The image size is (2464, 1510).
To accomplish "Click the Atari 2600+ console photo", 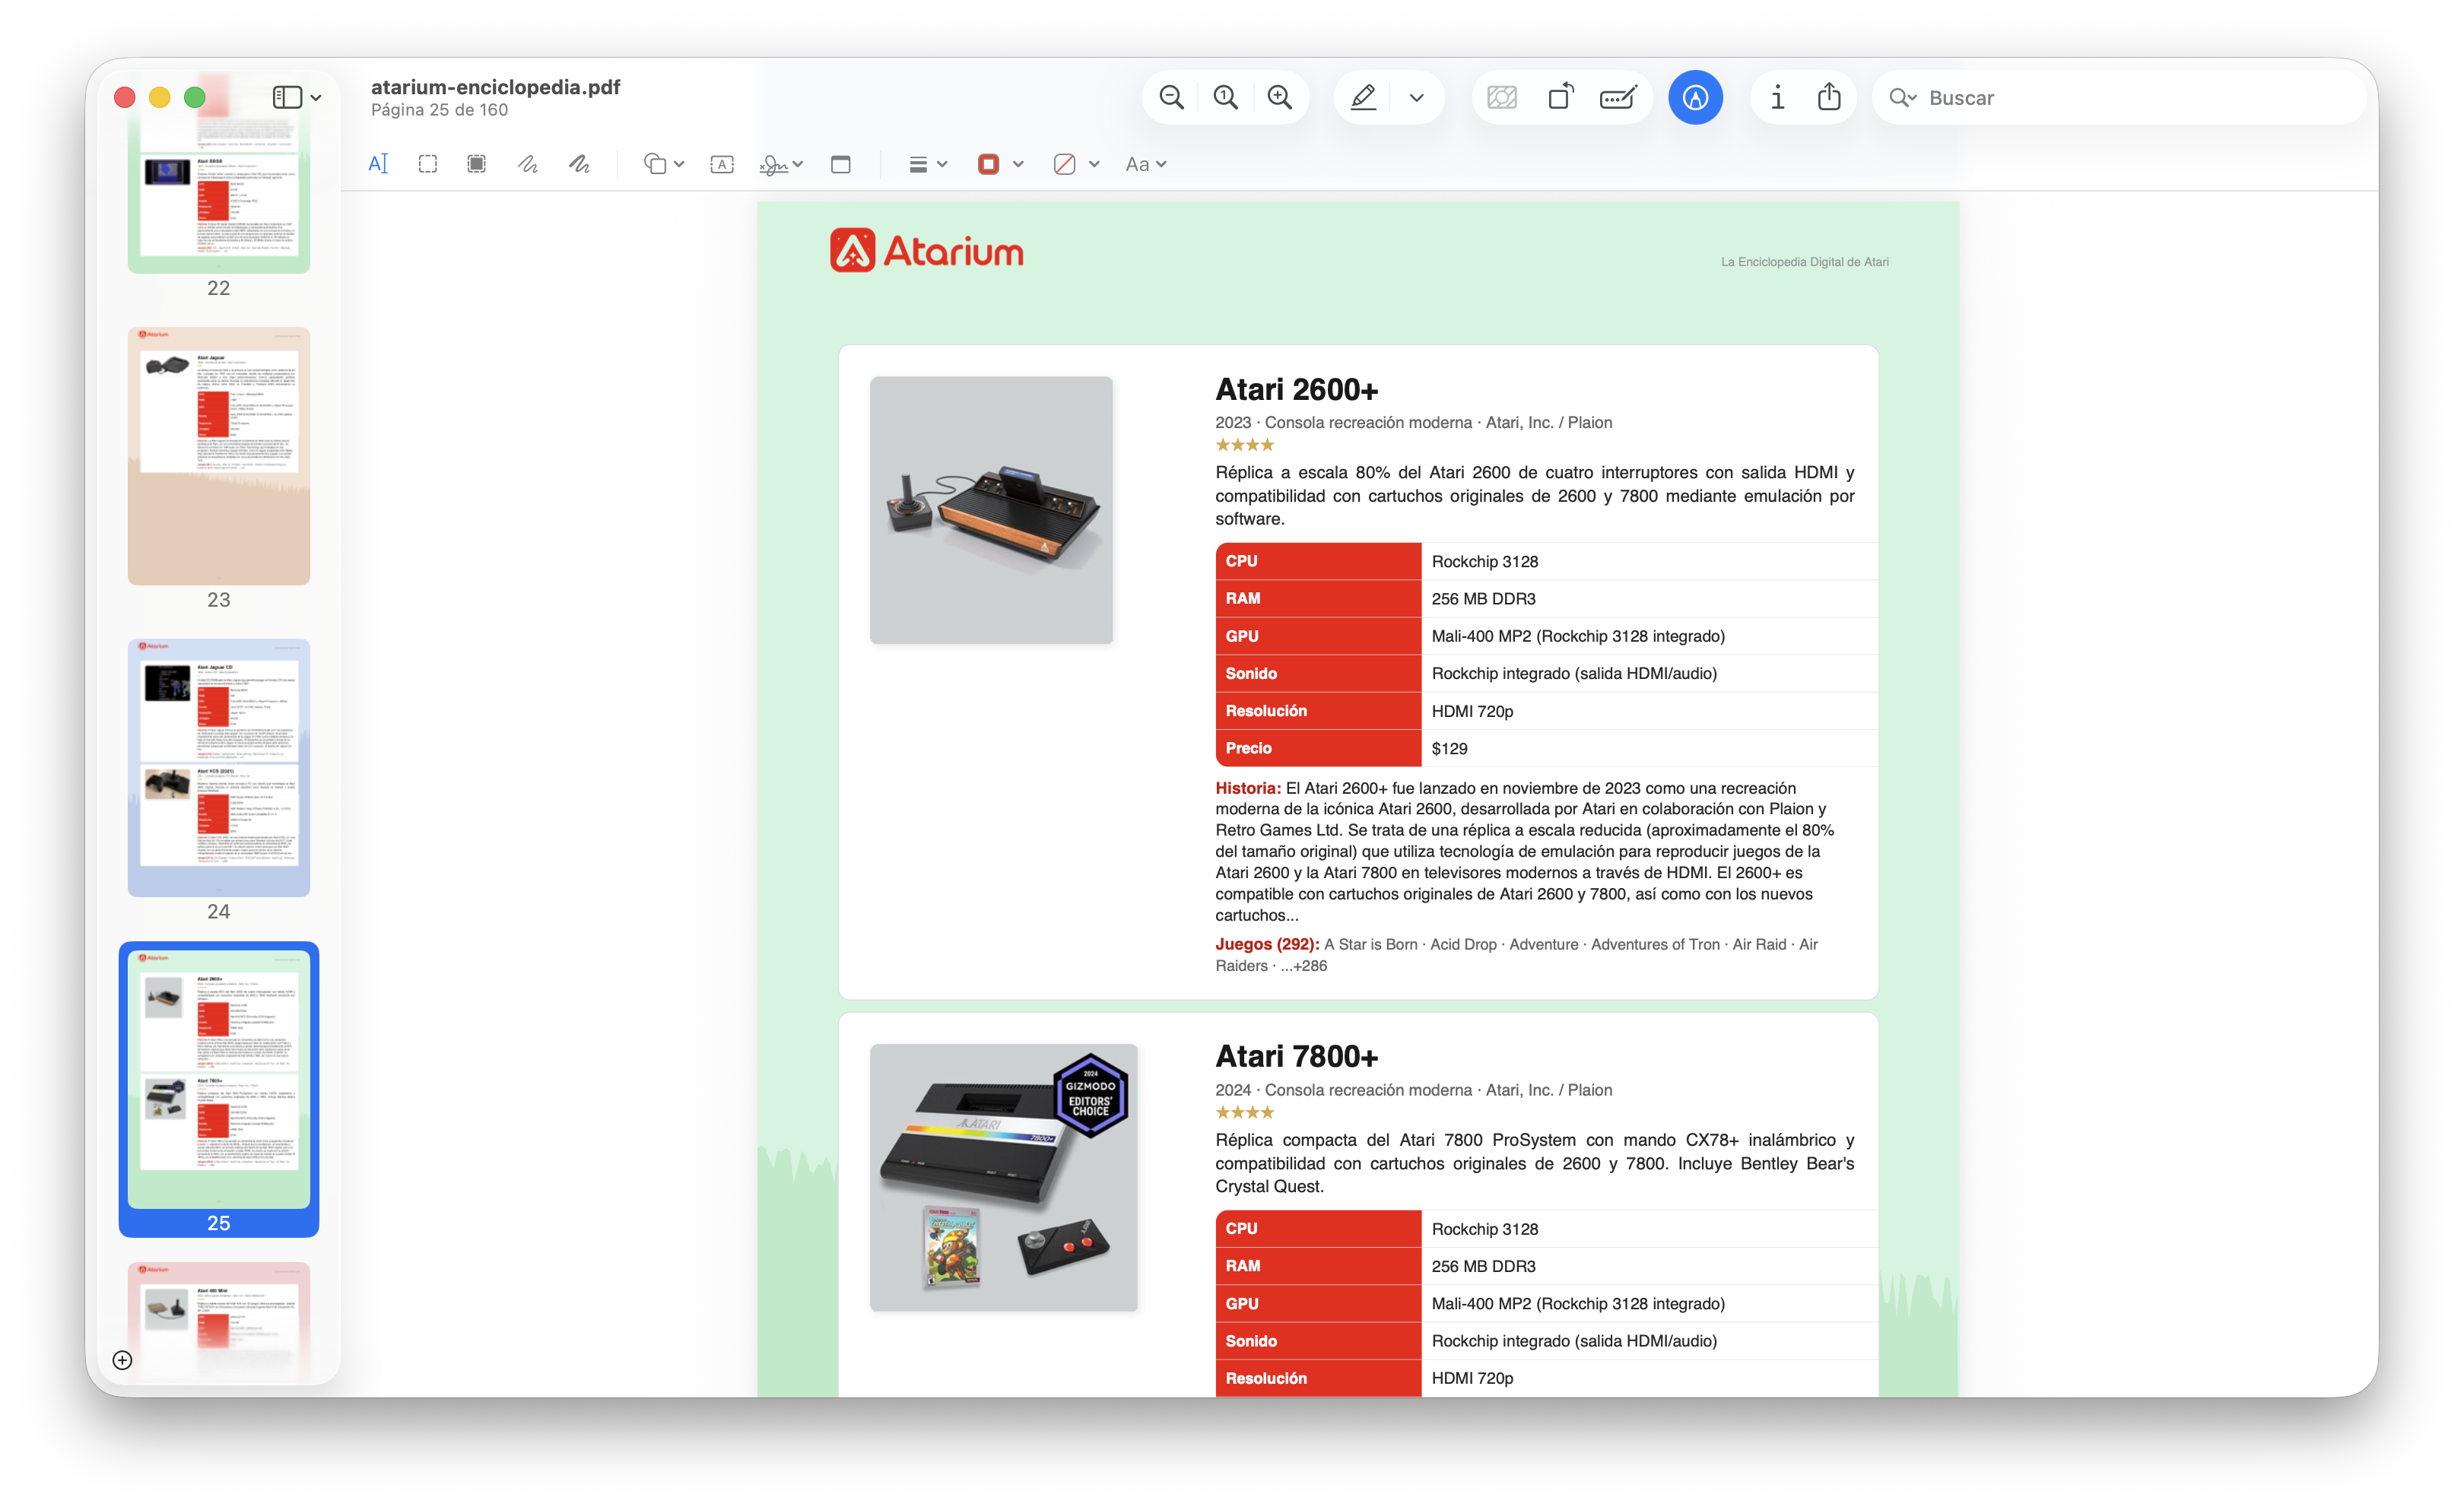I will pyautogui.click(x=991, y=510).
